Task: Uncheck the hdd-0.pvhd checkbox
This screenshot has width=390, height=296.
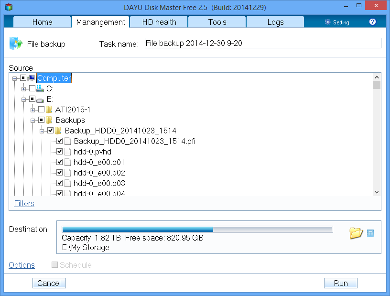Action: (59, 152)
